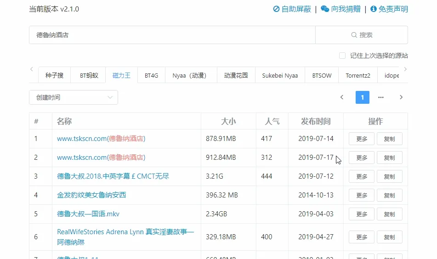
Task: Click 复制 for row 1
Action: 390,139
